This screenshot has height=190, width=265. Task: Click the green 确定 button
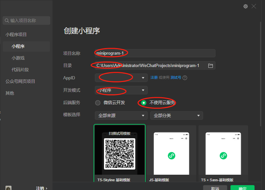coord(243,188)
